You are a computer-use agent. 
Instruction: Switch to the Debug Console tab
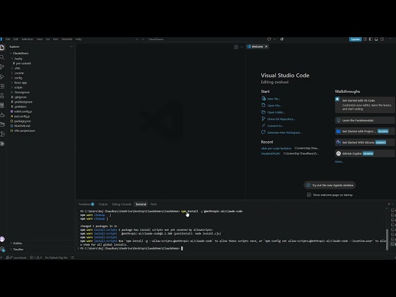(121, 204)
